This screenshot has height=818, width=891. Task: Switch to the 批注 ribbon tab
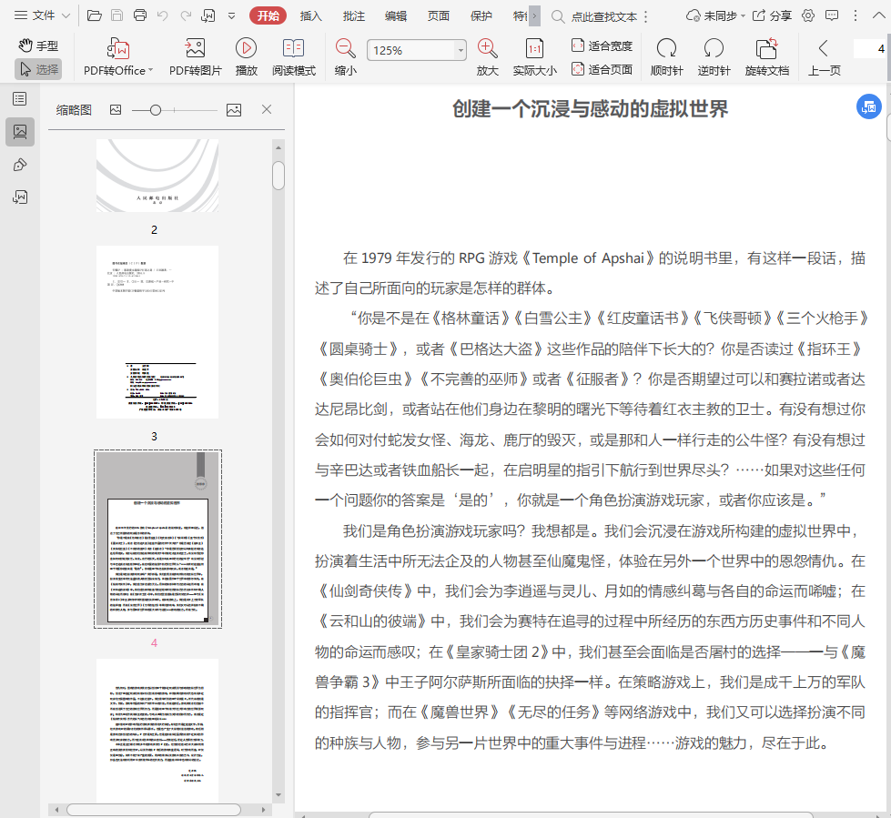tap(354, 15)
